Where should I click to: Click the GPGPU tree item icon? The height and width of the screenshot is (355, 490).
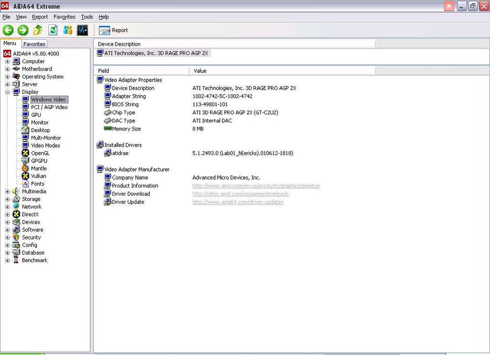[25, 161]
